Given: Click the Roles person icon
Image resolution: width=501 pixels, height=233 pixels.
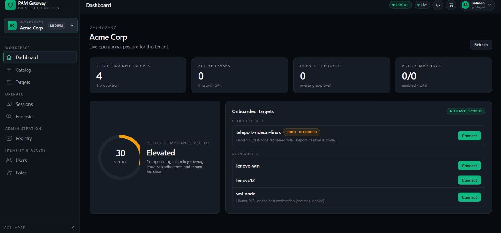Looking at the screenshot, I should 9,173.
